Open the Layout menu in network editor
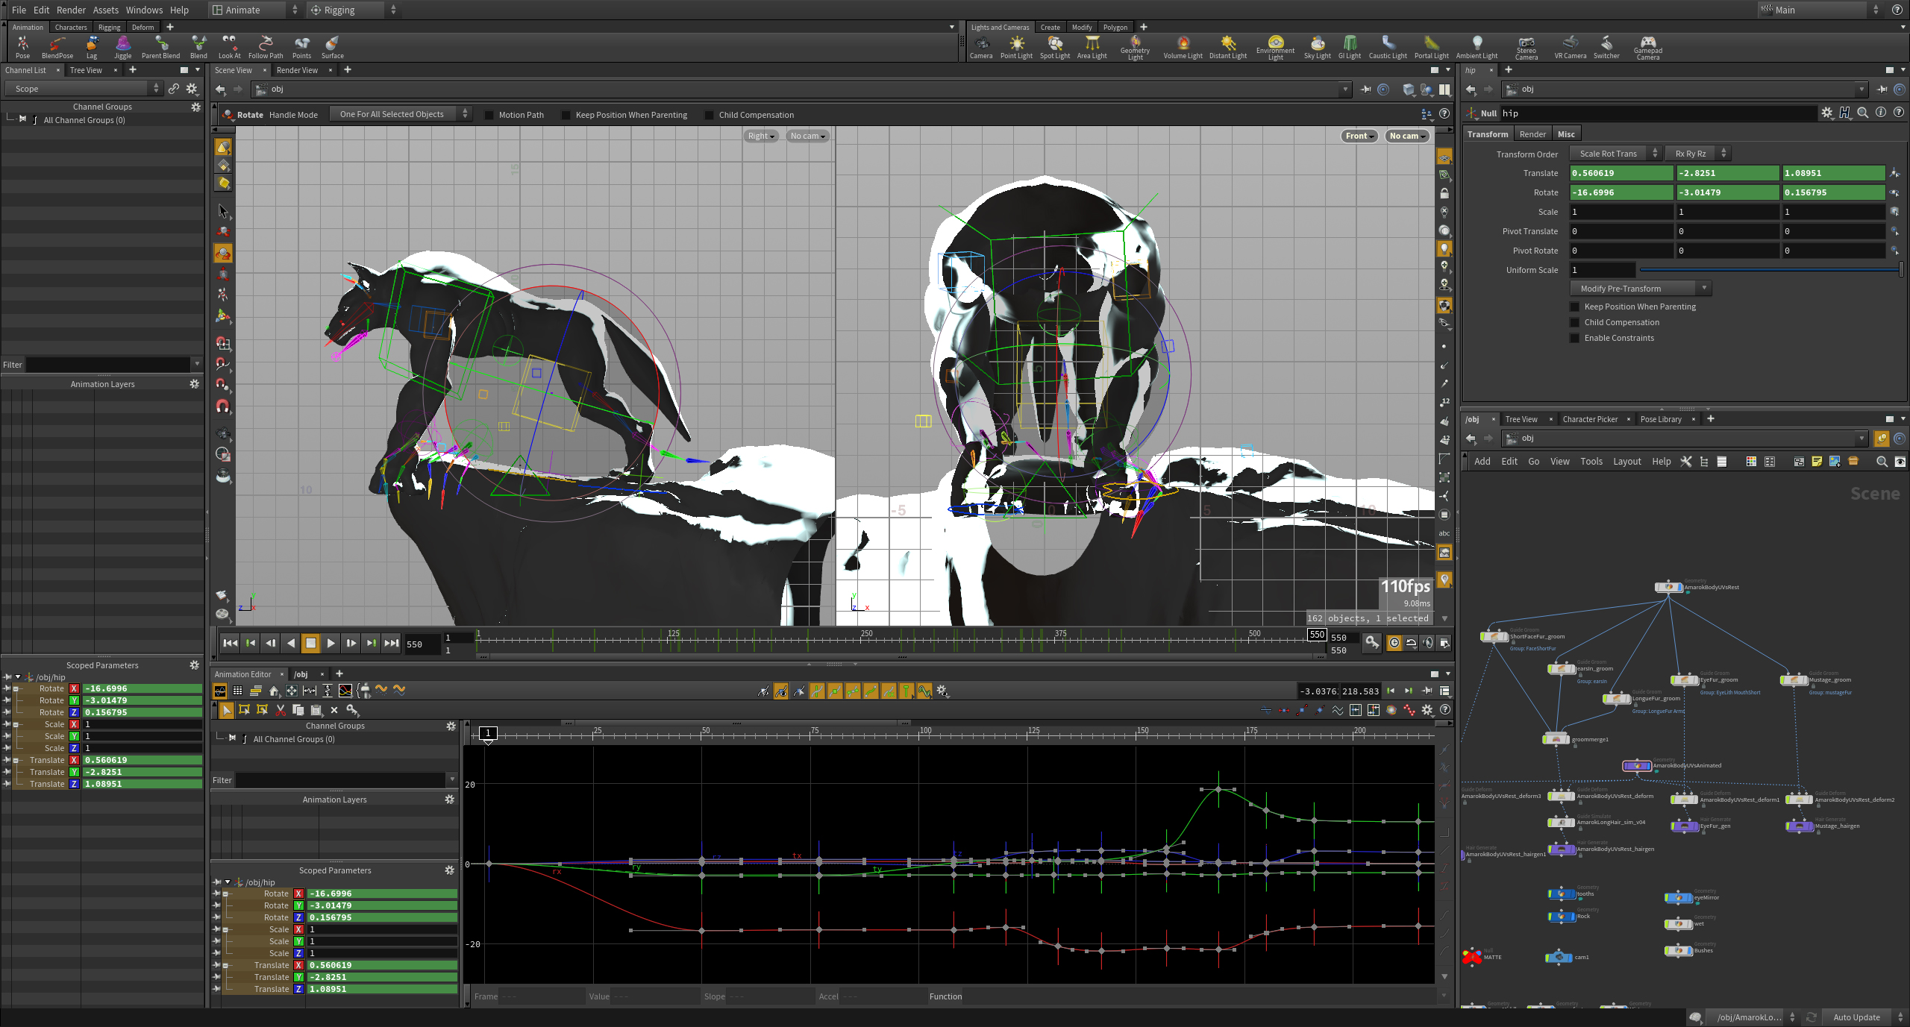The height and width of the screenshot is (1027, 1910). (1626, 462)
